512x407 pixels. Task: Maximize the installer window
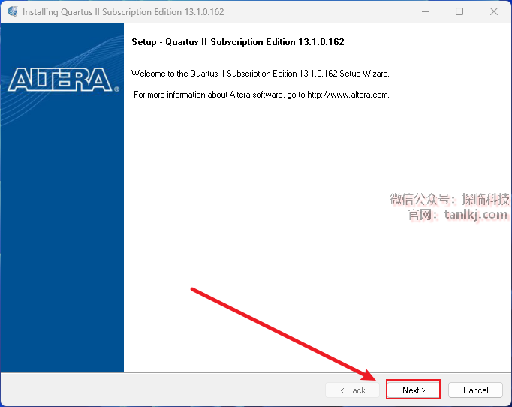tap(459, 11)
